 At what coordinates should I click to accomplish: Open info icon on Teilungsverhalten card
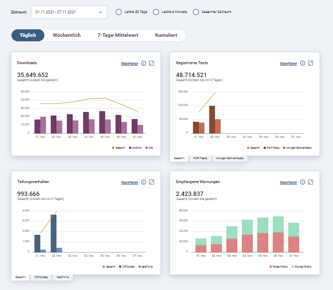tap(144, 182)
